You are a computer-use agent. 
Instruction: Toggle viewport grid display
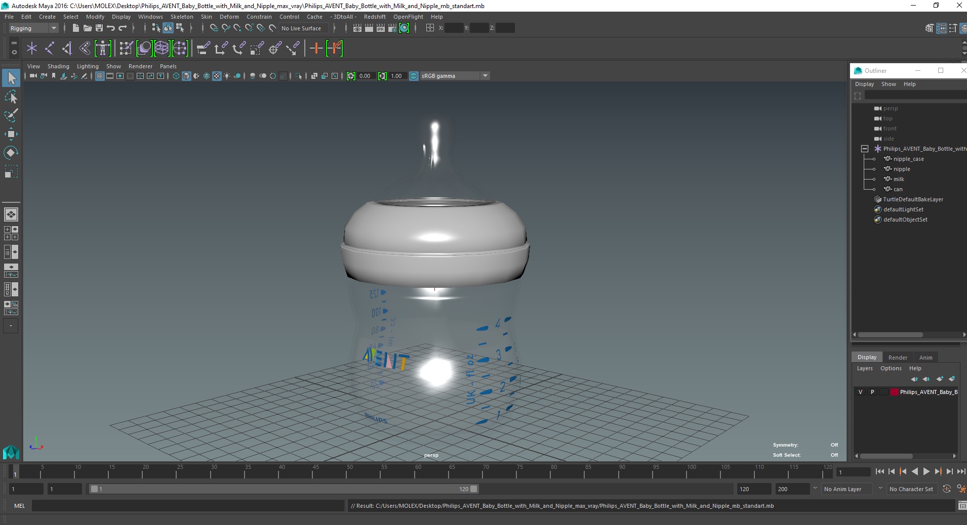point(100,76)
